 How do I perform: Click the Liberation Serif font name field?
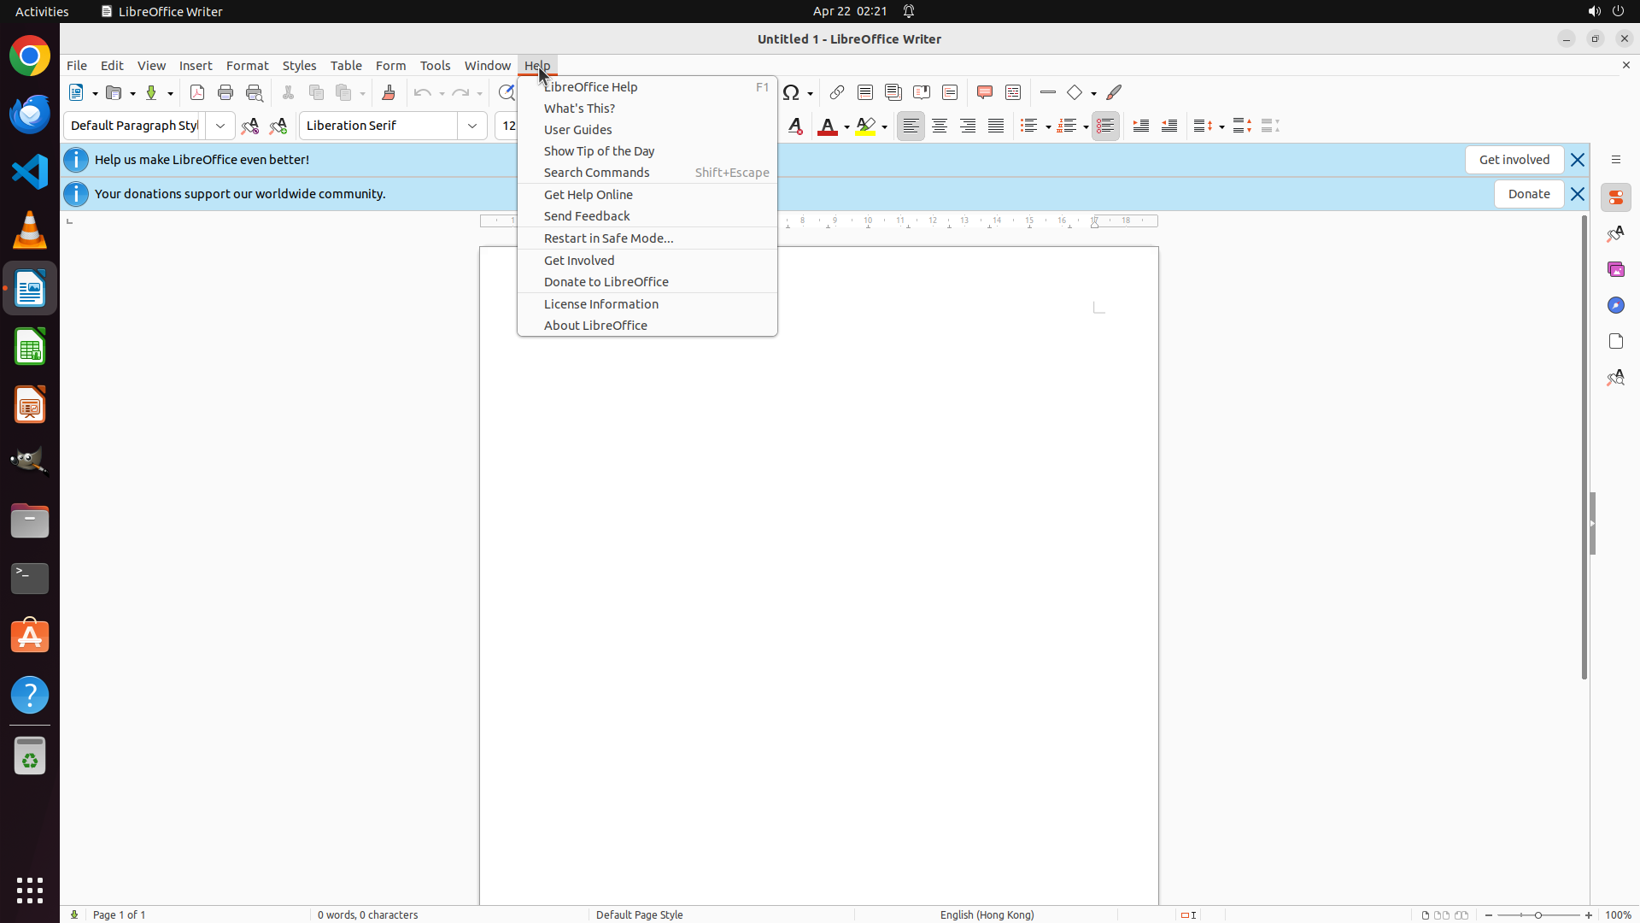[378, 126]
